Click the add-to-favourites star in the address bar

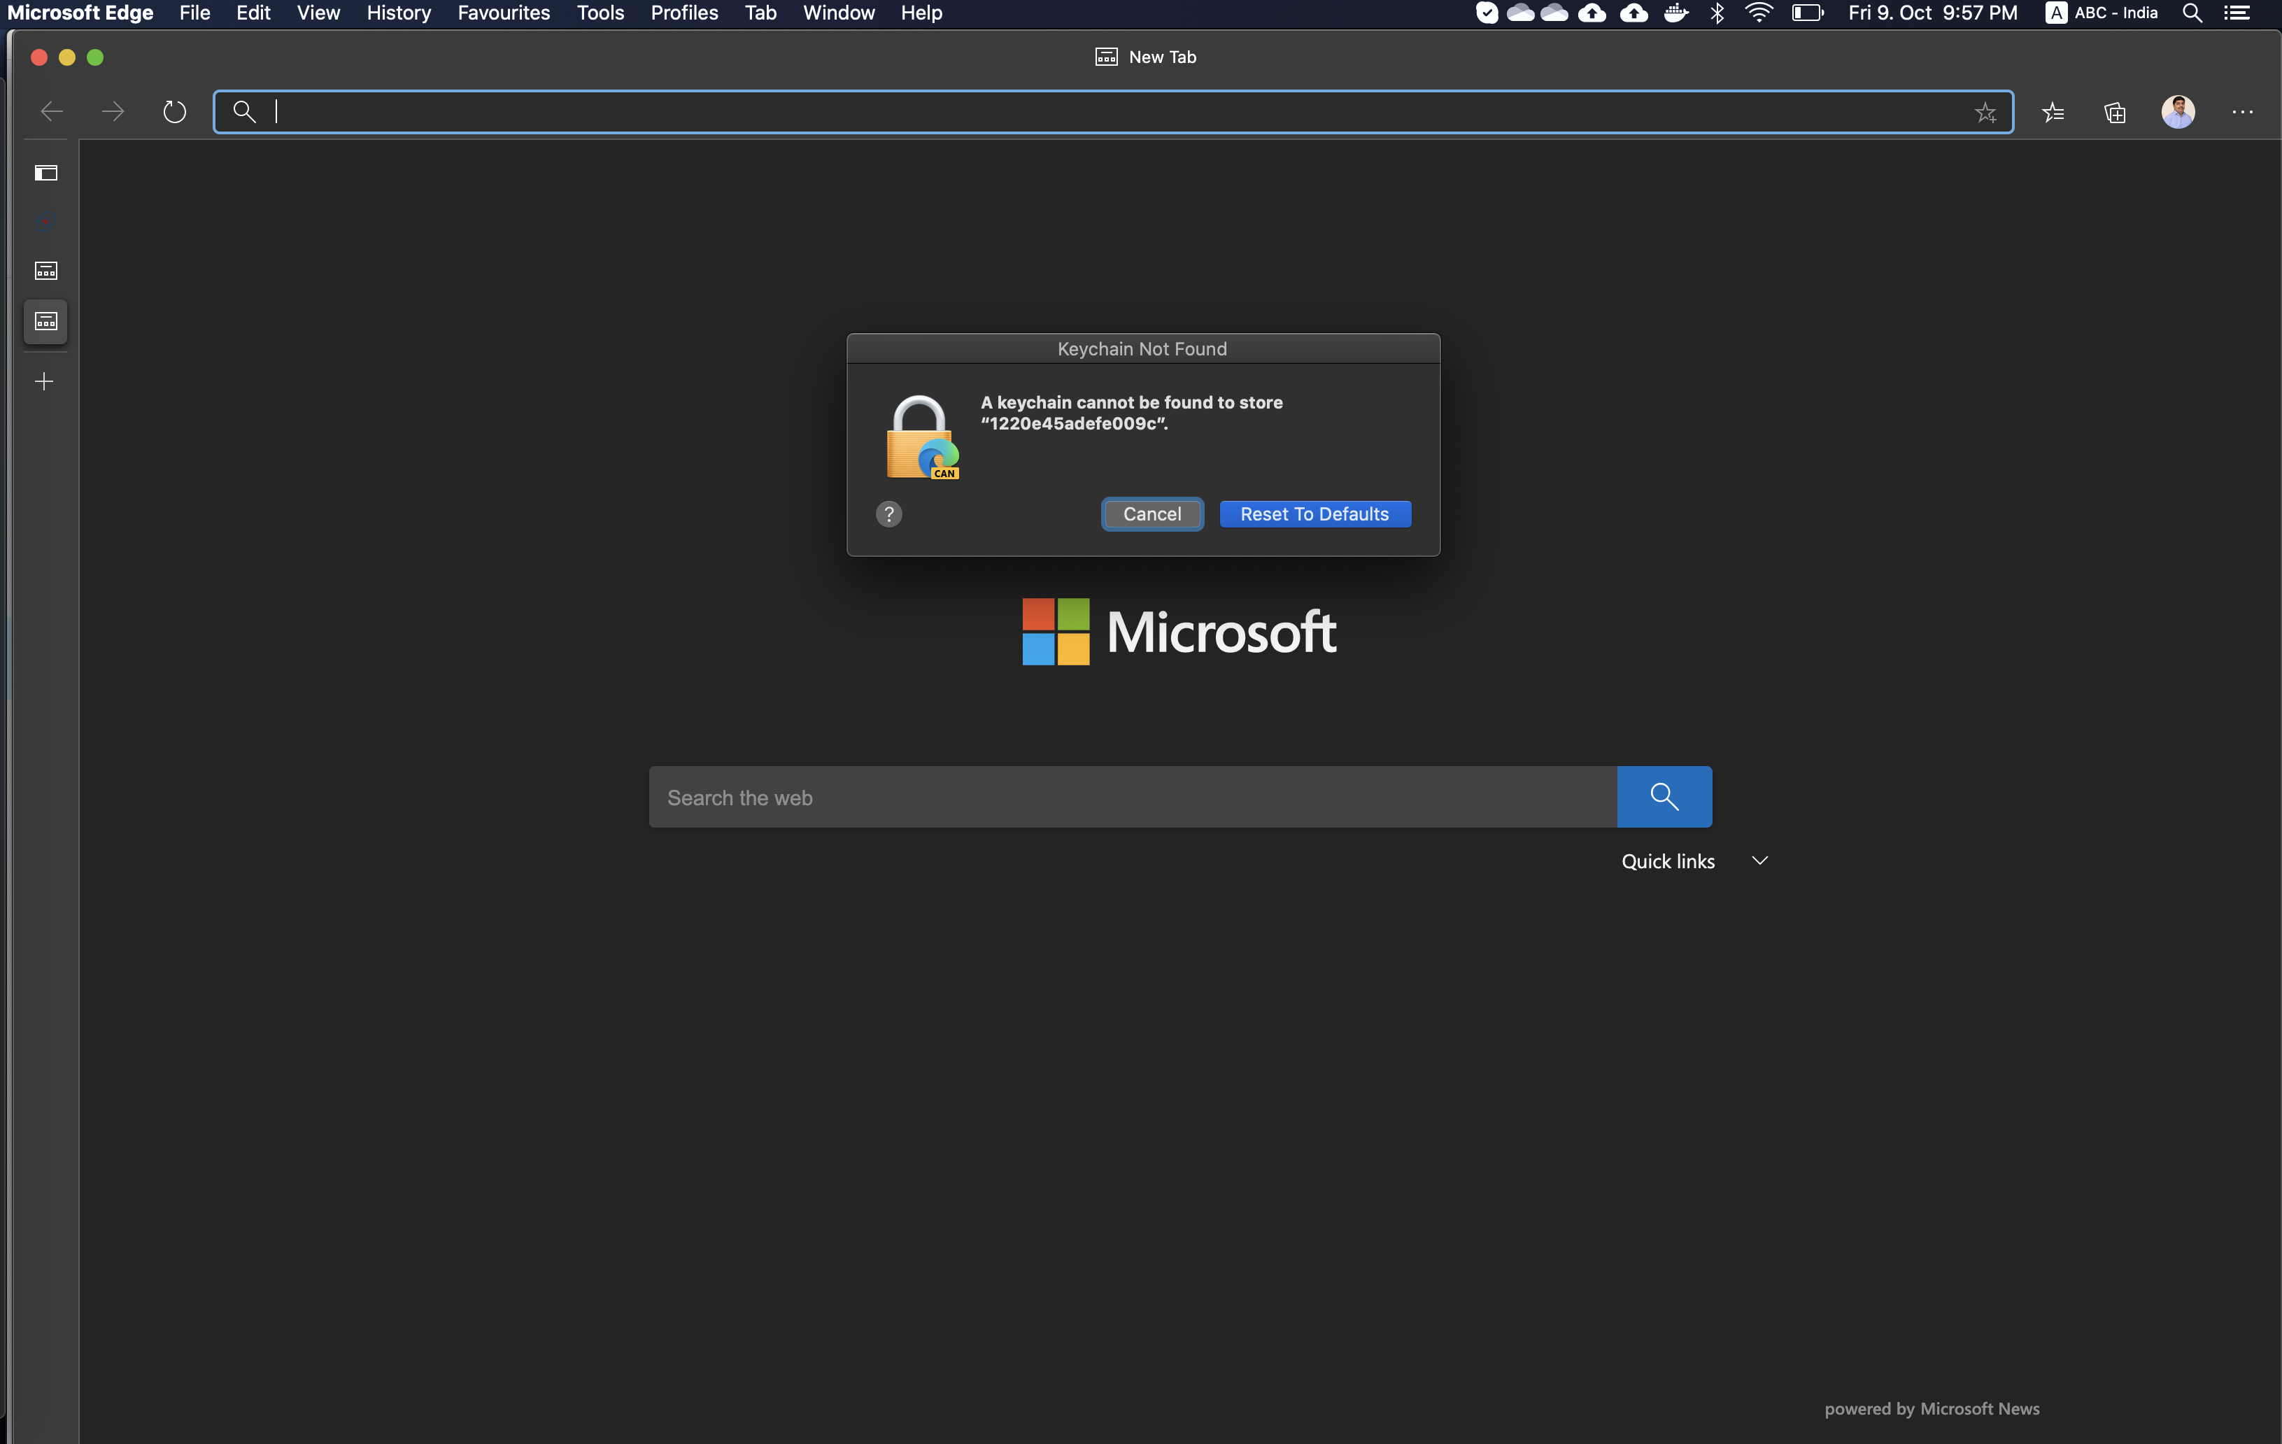click(1985, 112)
